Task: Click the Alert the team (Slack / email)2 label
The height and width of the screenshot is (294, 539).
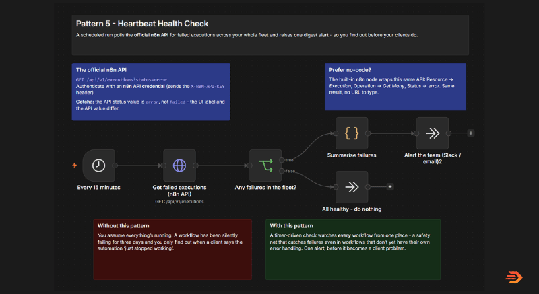Action: coord(433,159)
